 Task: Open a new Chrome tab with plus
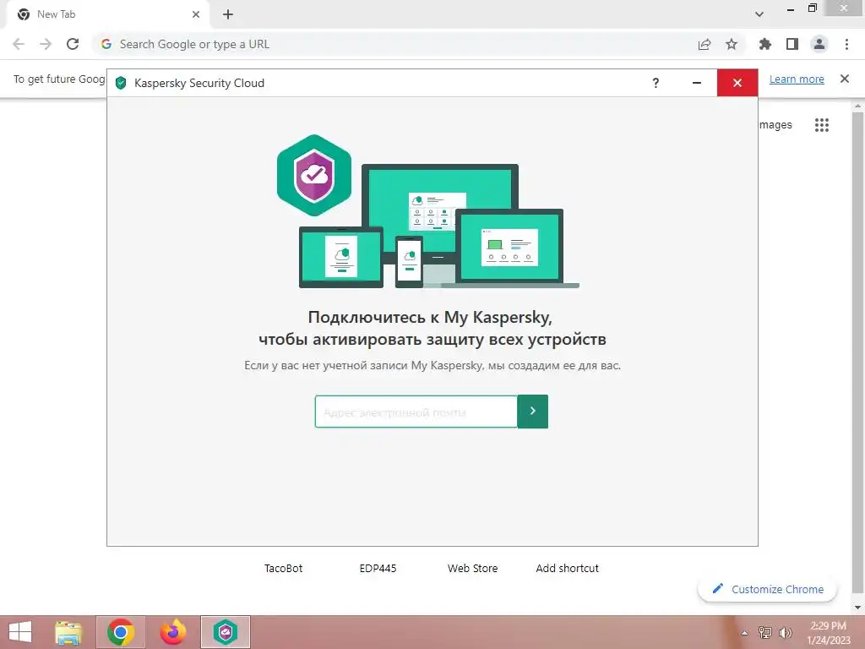[x=228, y=14]
